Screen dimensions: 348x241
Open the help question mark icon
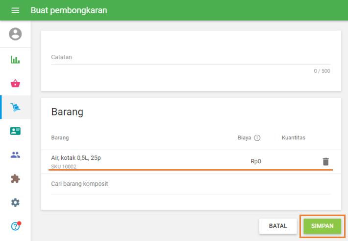(x=15, y=226)
